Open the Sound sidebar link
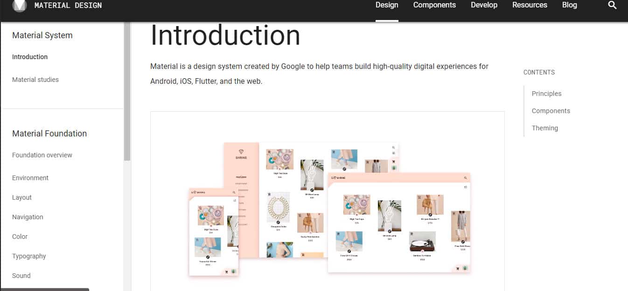 pyautogui.click(x=21, y=275)
